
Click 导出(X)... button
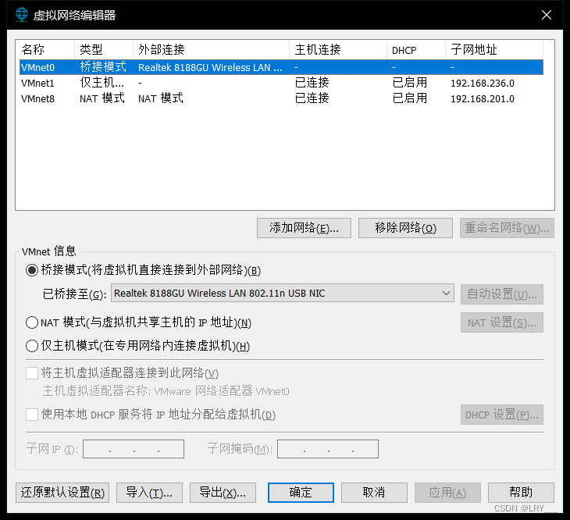point(223,493)
